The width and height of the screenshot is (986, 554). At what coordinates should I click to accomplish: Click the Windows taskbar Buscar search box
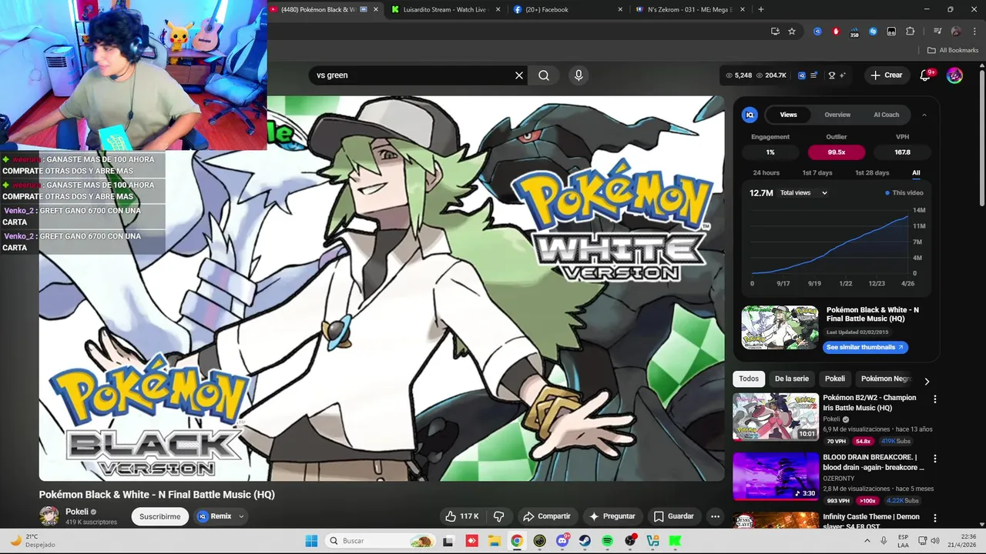tap(381, 541)
